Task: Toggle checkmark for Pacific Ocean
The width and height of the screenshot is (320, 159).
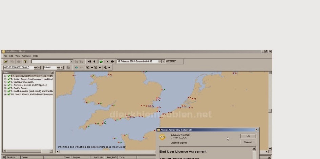Action: point(9,88)
